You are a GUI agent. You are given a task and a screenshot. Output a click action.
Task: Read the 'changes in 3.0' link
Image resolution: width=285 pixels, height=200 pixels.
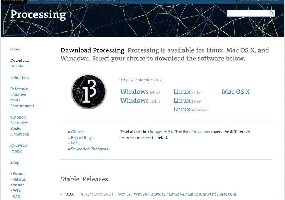tap(161, 132)
